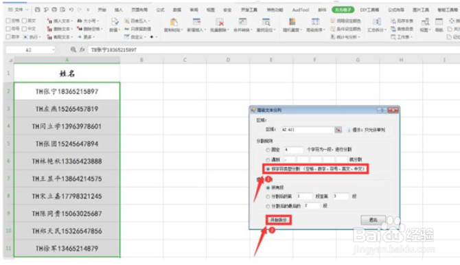Click 条件设定颜色

345,29
